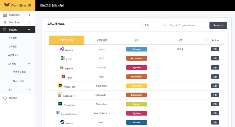Open the Agent 설정 menu item
This screenshot has width=235, height=127.
[x=13, y=55]
